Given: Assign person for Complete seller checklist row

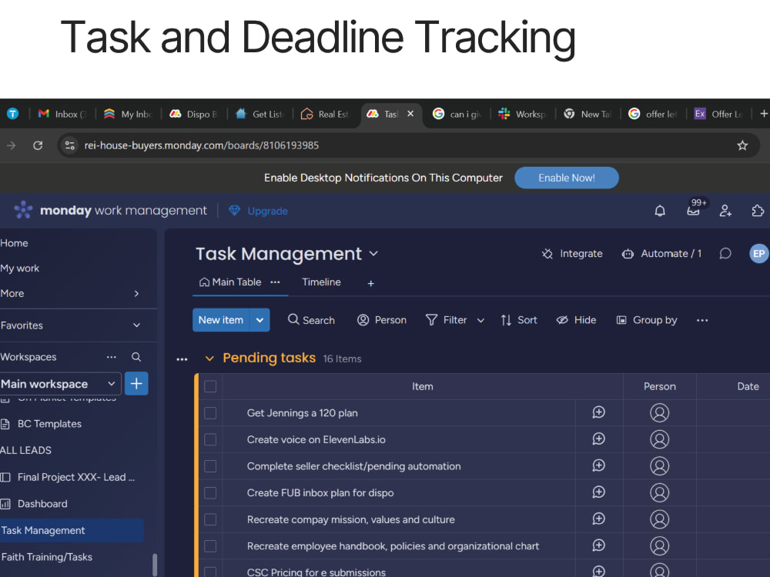Looking at the screenshot, I should point(660,465).
